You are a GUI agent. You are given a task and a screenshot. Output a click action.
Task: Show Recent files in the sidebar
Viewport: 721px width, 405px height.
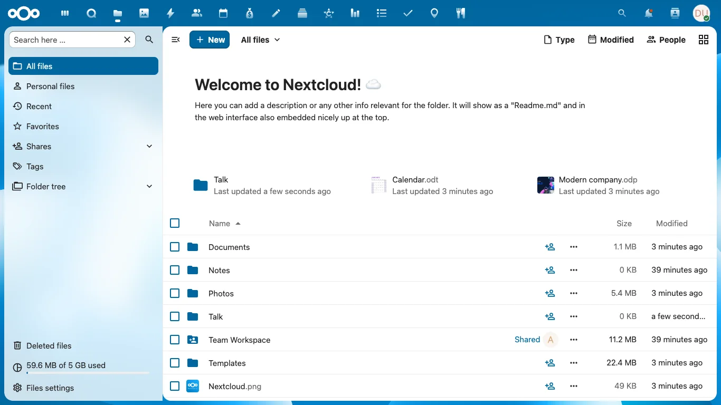coord(83,106)
